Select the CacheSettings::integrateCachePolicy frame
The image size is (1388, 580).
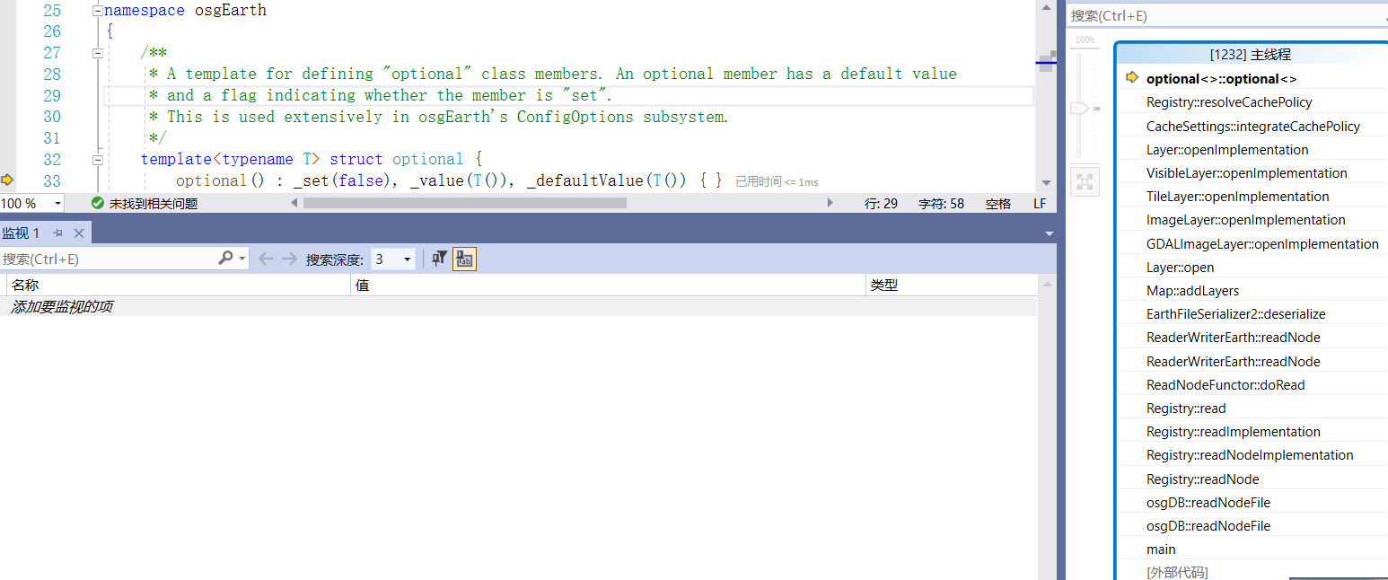[x=1253, y=127]
